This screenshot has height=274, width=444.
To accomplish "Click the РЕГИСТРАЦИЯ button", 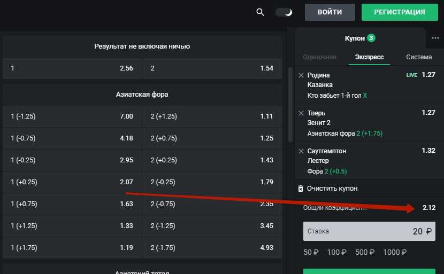I will [x=400, y=12].
